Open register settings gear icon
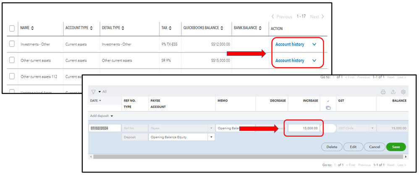Viewport: 419px width, 175px height. pyautogui.click(x=403, y=92)
